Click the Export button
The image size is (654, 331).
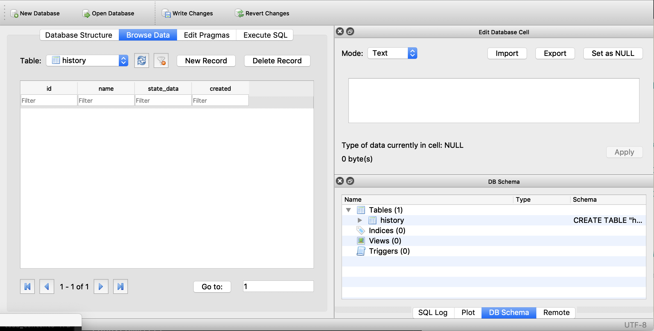555,53
